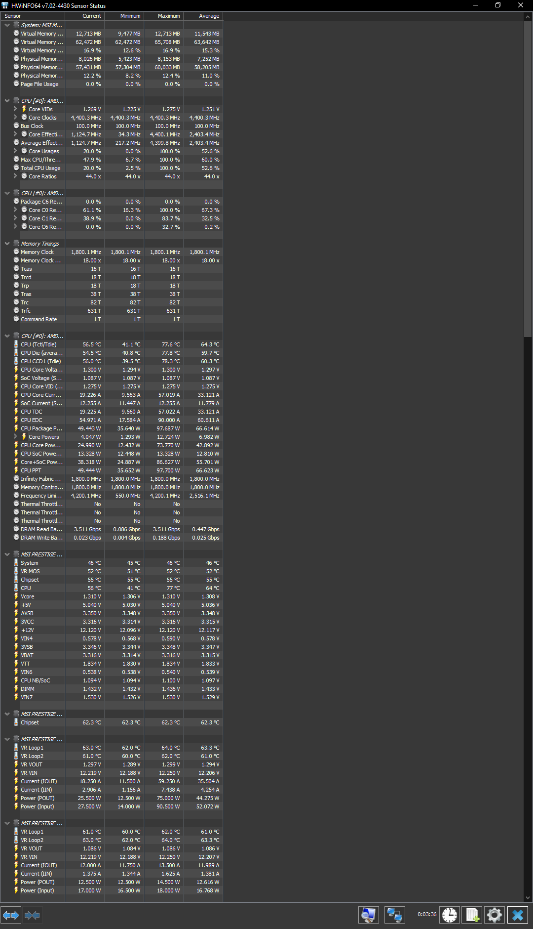The height and width of the screenshot is (929, 533).
Task: Select the Trfc timing row
Action: point(112,311)
